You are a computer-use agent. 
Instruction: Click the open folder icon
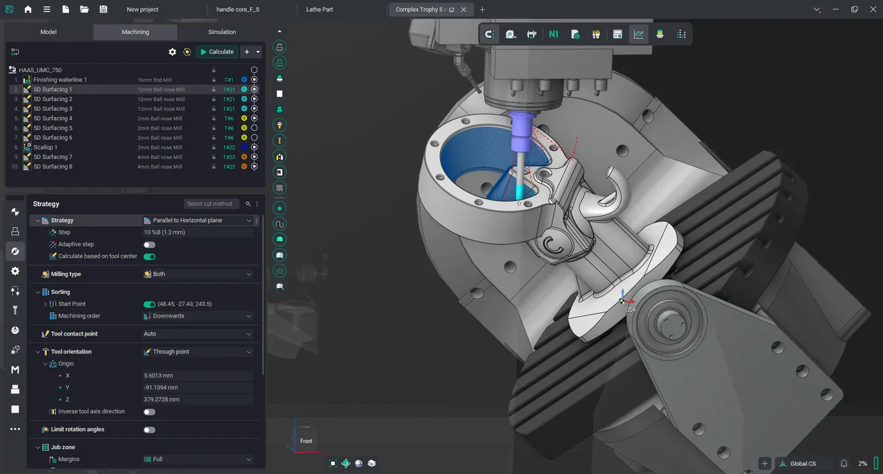(x=84, y=10)
